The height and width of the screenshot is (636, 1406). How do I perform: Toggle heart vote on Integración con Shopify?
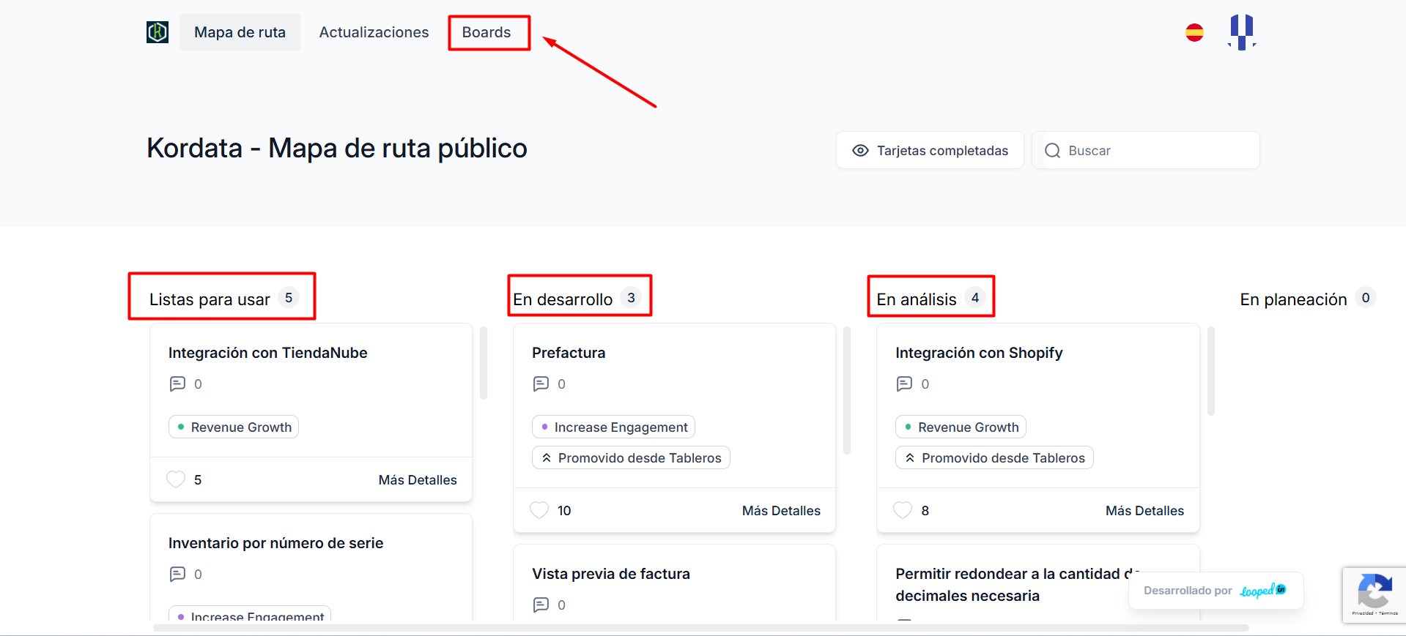[x=903, y=510]
